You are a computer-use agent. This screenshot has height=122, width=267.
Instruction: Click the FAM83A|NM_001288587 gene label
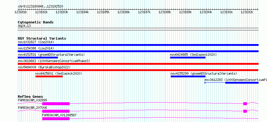click(x=59, y=115)
